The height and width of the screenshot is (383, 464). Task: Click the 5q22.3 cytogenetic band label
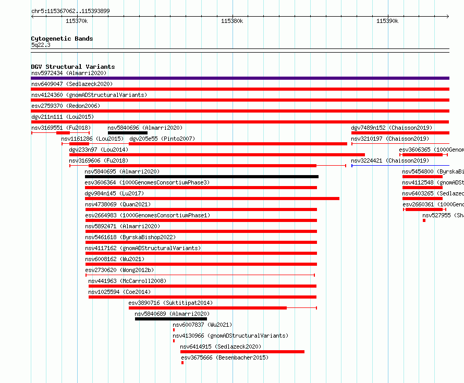[x=41, y=45]
